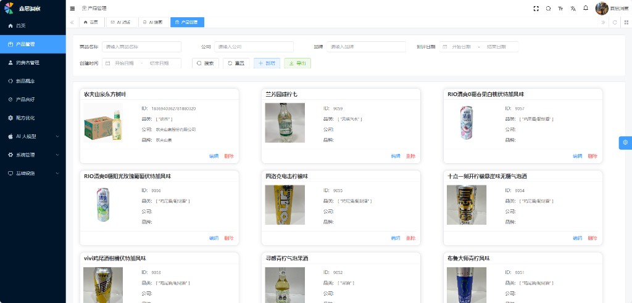Viewport: 632px width, 303px height.
Task: Open product 9052 bottle image
Action: point(285,285)
